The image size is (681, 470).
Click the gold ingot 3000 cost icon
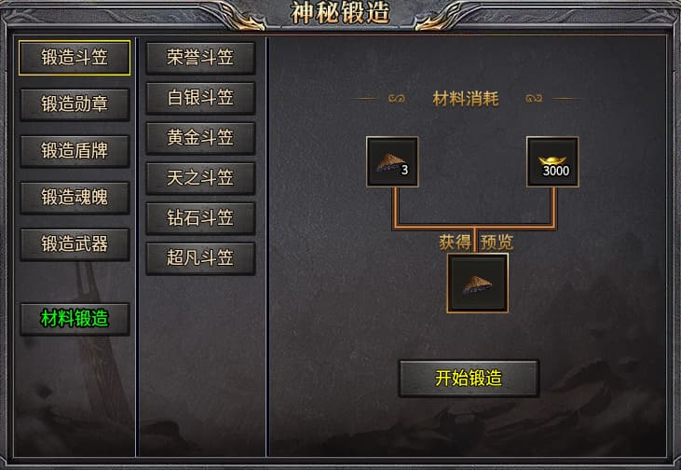[552, 161]
